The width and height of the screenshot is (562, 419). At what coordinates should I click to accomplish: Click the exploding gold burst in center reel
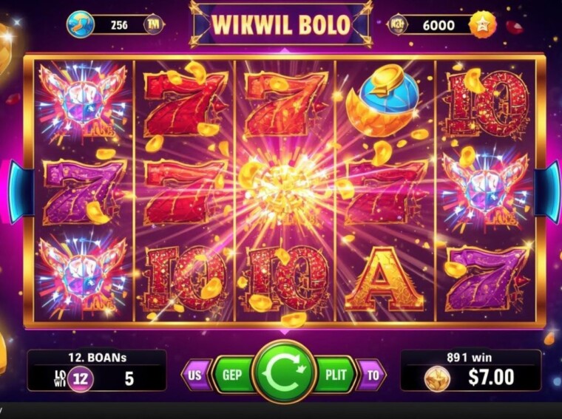coord(283,191)
